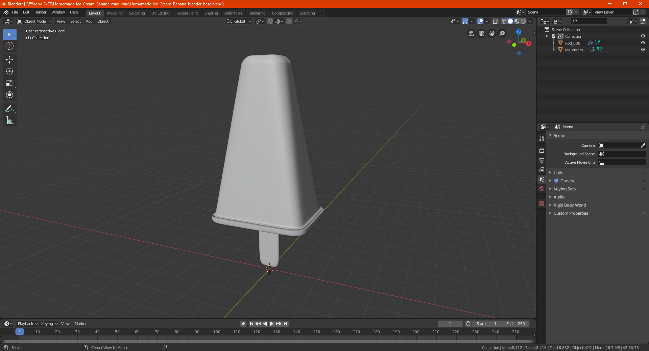Screen dimensions: 649x351
Task: Switch to the Shading workspace tab
Action: [211, 13]
